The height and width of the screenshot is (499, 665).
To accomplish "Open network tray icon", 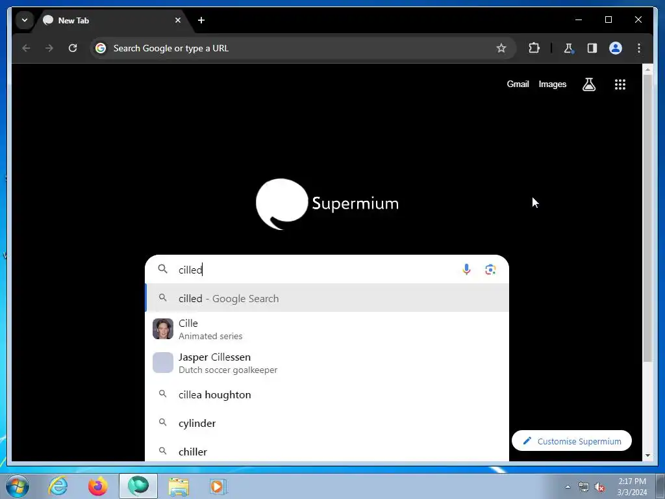I will tap(584, 487).
